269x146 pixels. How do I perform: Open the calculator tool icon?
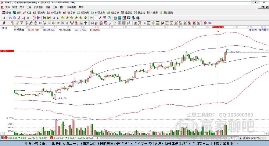pyautogui.click(x=120, y=18)
